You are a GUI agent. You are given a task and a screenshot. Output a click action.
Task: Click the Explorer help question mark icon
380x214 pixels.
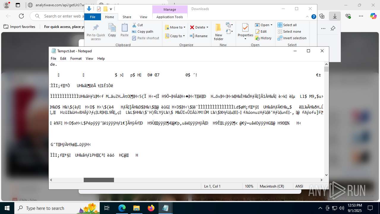313,17
